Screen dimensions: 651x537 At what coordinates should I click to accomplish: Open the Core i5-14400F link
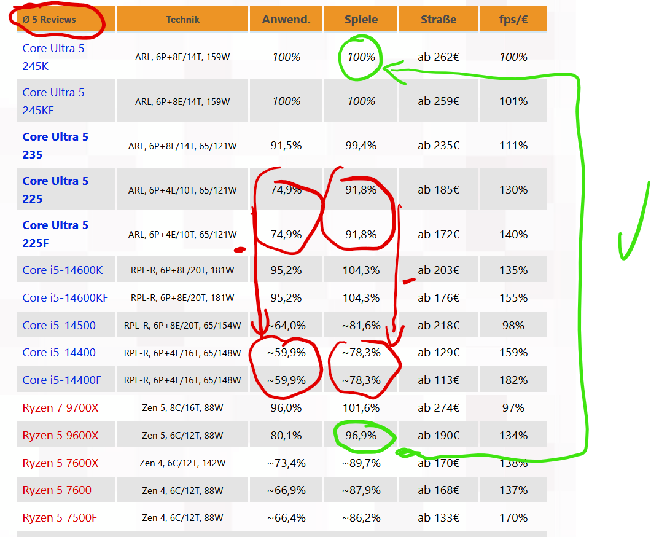pyautogui.click(x=62, y=380)
